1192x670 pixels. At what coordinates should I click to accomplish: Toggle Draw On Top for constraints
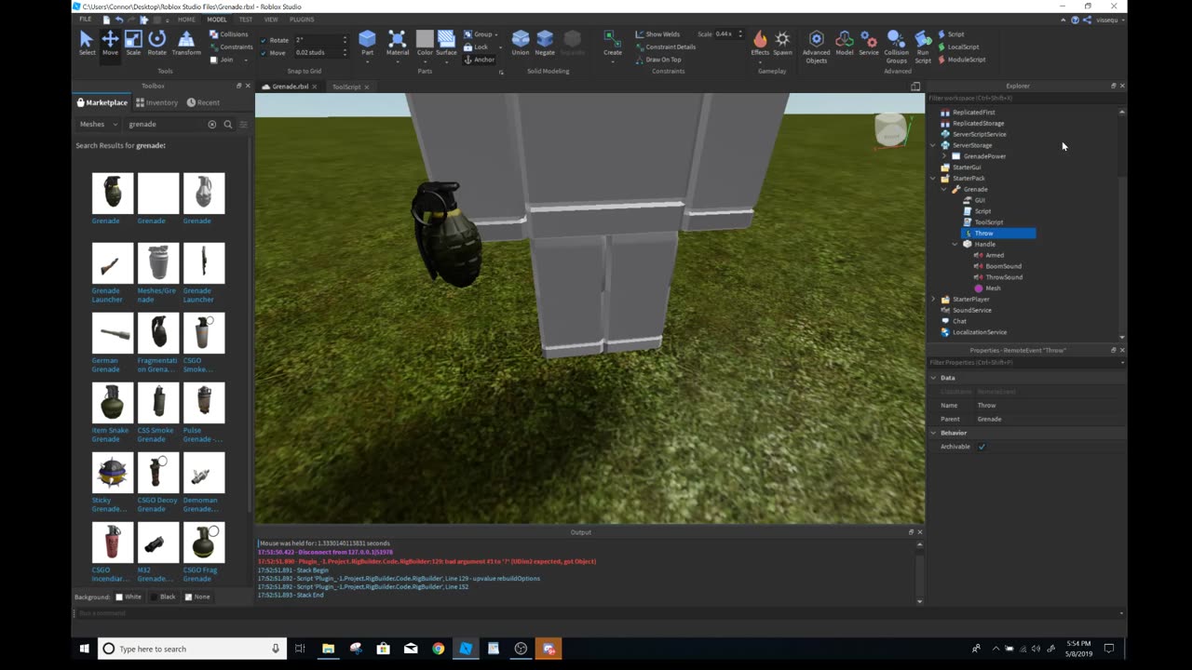click(657, 60)
